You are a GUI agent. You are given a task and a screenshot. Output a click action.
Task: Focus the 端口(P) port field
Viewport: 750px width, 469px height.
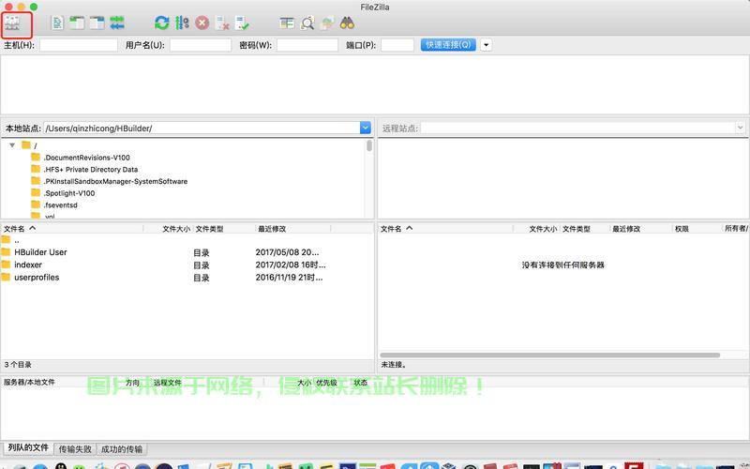tap(397, 45)
